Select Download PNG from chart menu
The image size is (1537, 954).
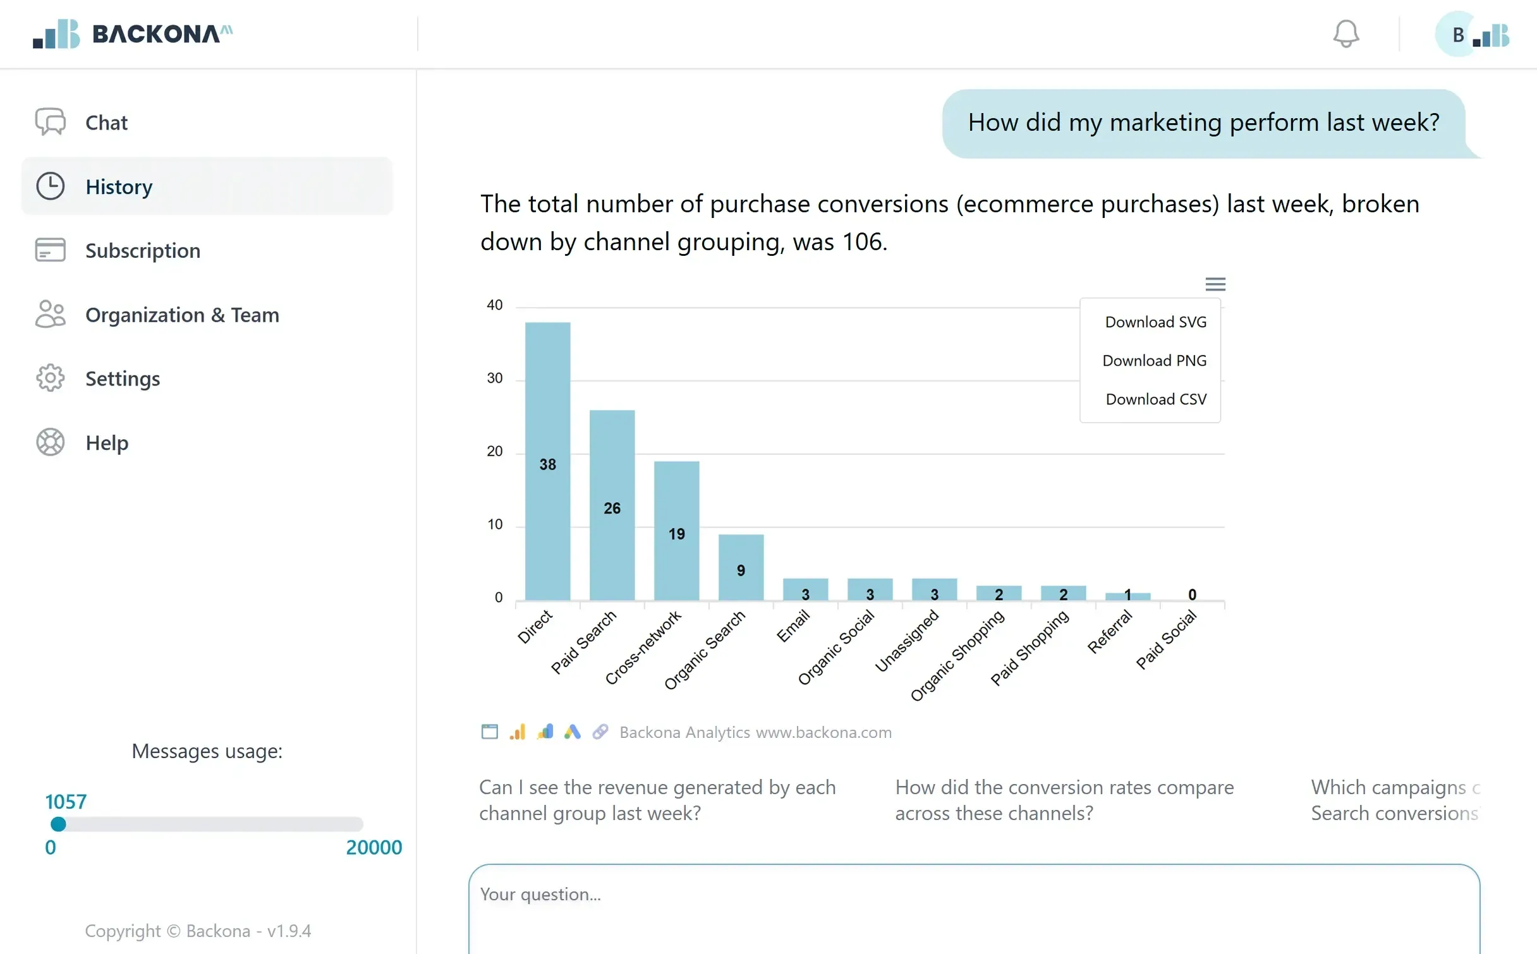coord(1153,361)
